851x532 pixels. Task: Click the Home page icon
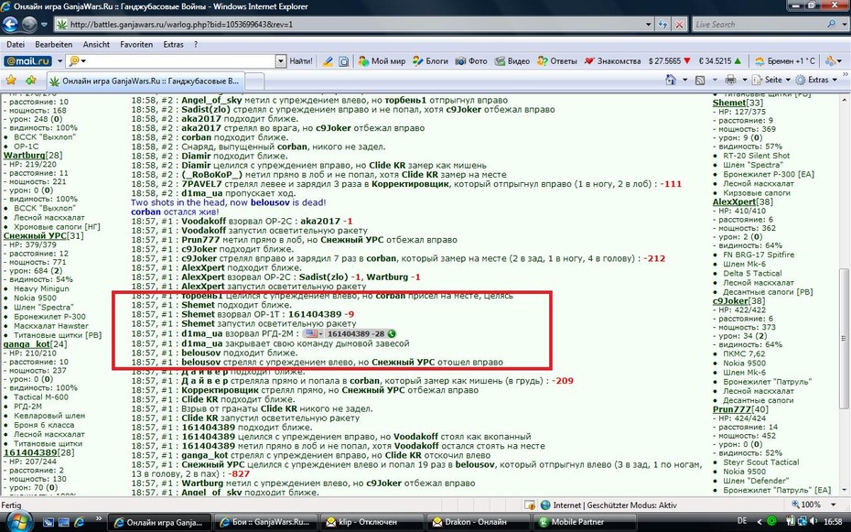[671, 80]
